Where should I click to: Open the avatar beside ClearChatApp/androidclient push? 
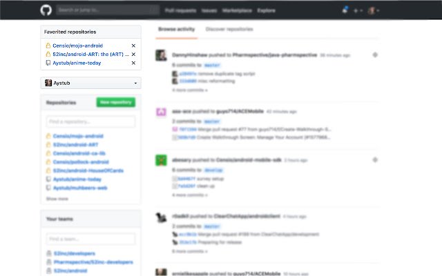point(161,217)
